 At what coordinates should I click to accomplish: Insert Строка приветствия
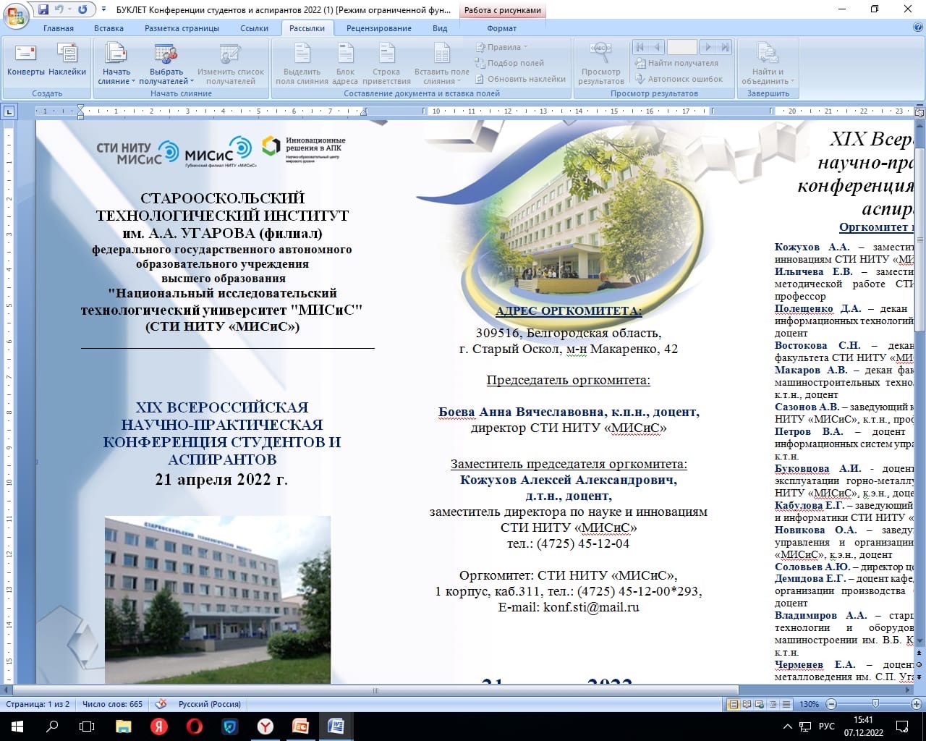pyautogui.click(x=386, y=64)
